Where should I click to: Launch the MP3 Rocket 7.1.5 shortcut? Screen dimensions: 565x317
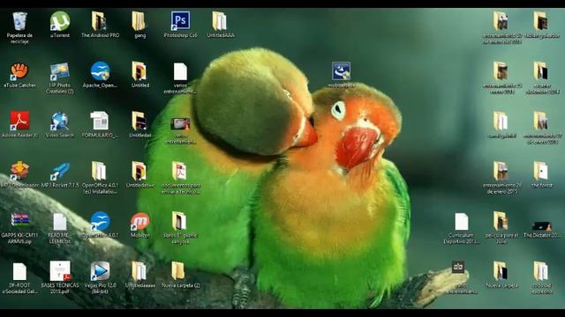[60, 170]
